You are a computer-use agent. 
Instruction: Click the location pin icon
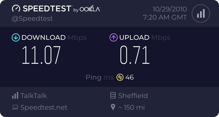pos(113,107)
